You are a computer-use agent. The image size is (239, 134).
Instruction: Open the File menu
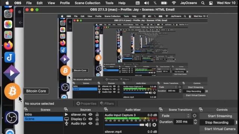[29, 3]
